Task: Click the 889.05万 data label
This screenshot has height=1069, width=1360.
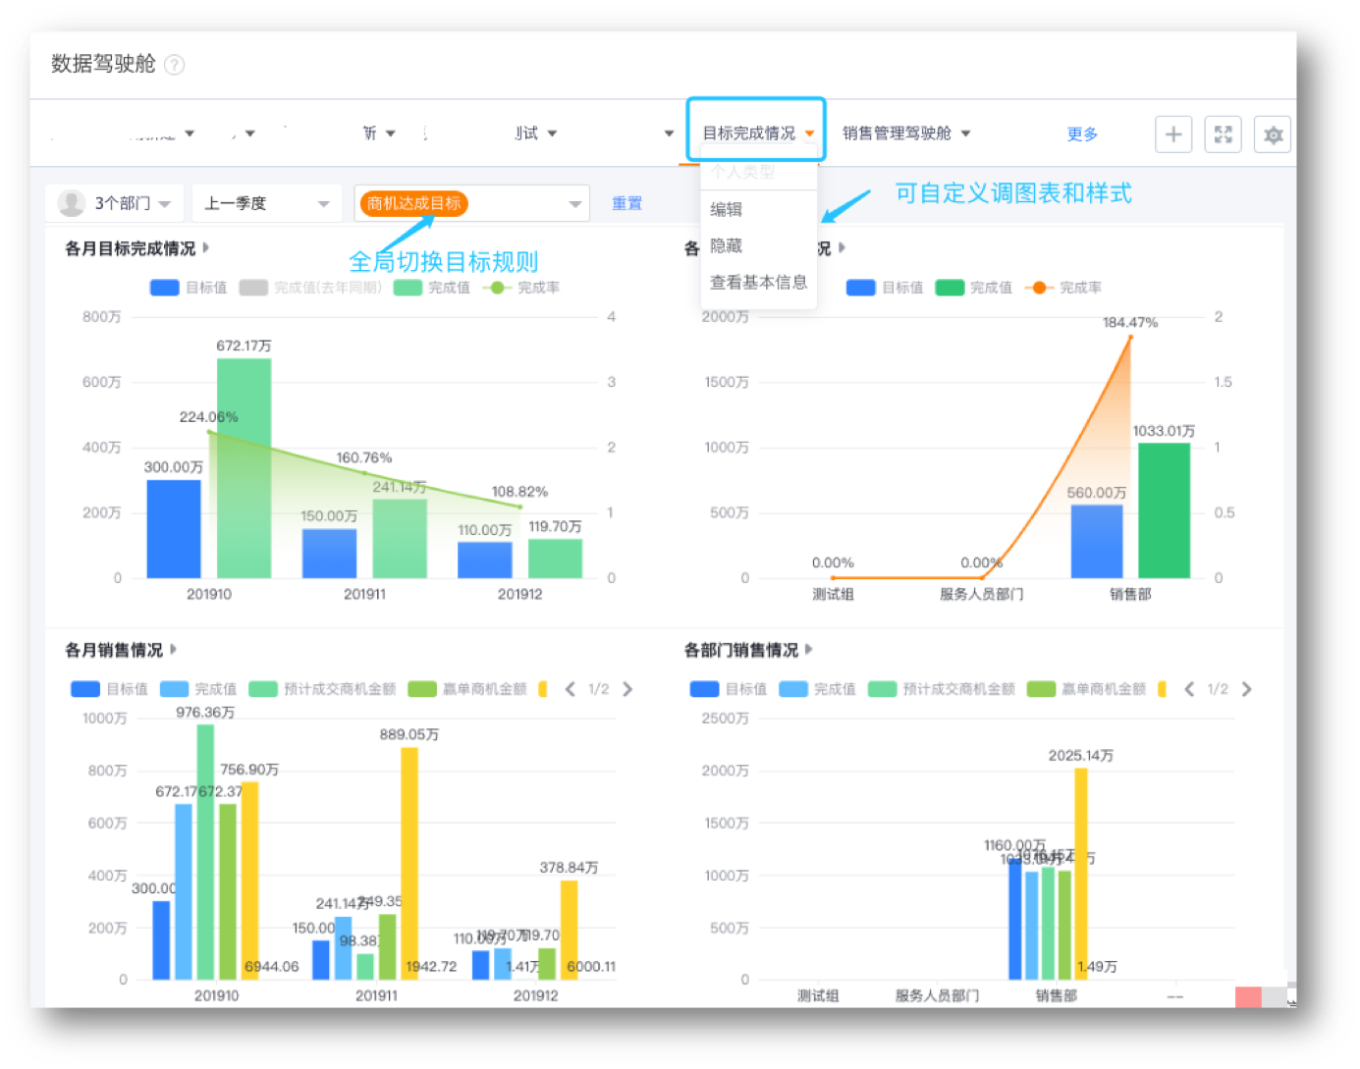Action: click(x=409, y=734)
